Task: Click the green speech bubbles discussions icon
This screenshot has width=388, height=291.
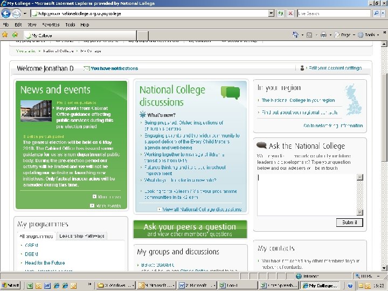Action: pyautogui.click(x=231, y=93)
